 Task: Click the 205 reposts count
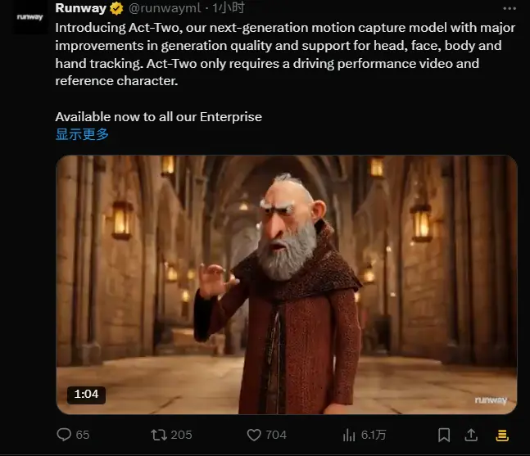[x=181, y=435]
